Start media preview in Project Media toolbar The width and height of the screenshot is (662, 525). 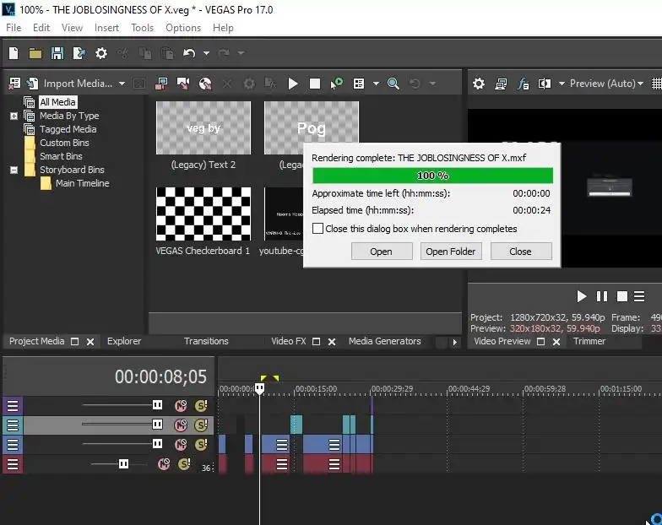point(293,83)
